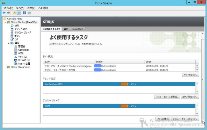Image resolution: width=207 pixels, height=130 pixels.
Task: Click the main pane scroll up arrow
Action: 203,33
